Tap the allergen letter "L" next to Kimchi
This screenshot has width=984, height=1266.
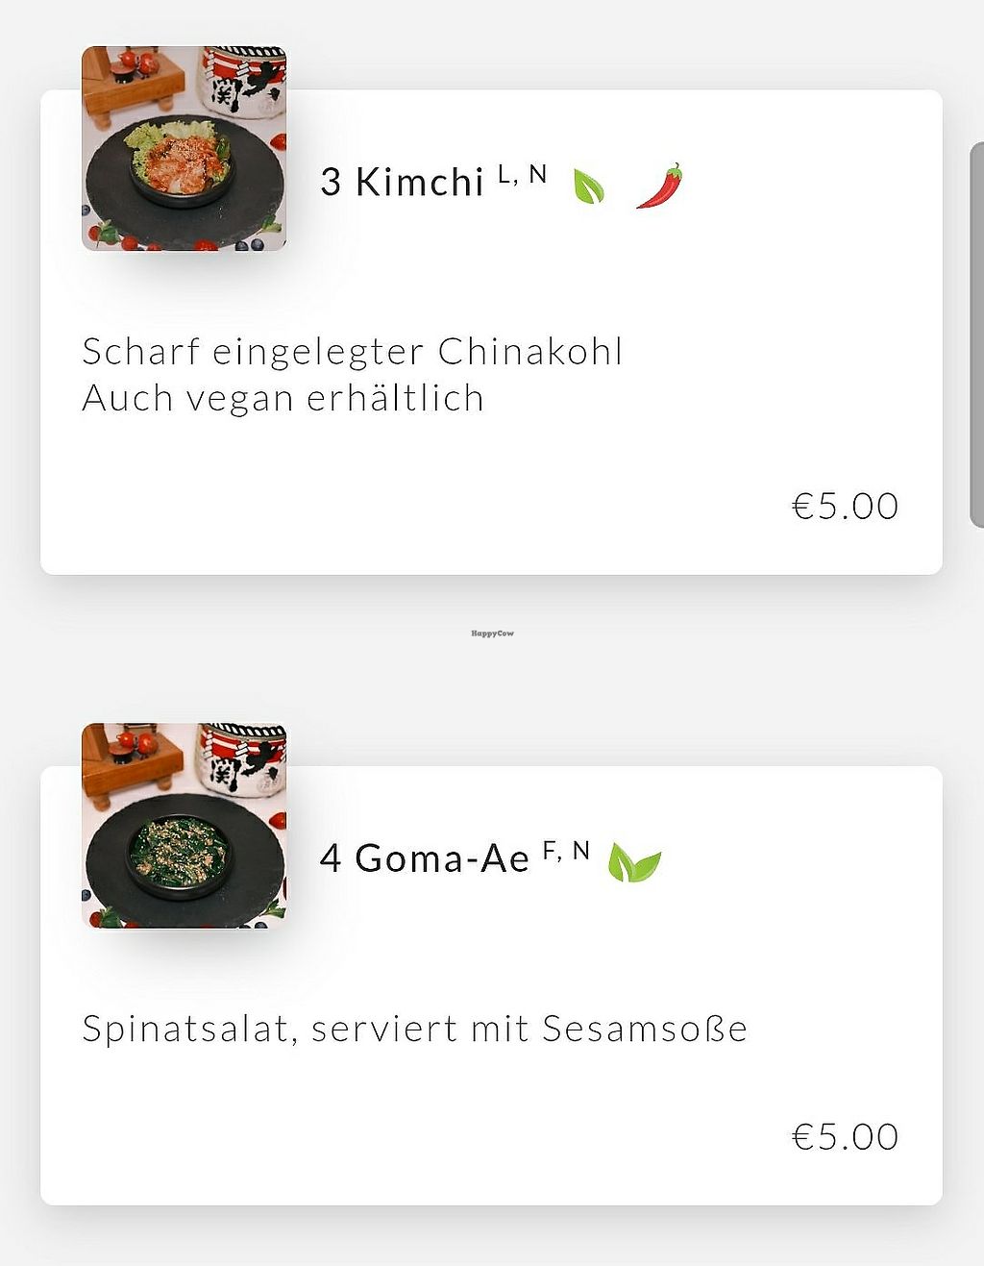point(504,174)
